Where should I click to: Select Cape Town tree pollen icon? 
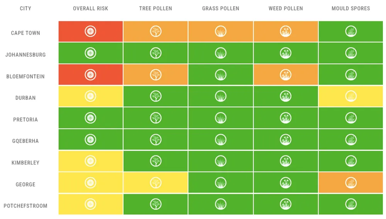156,32
